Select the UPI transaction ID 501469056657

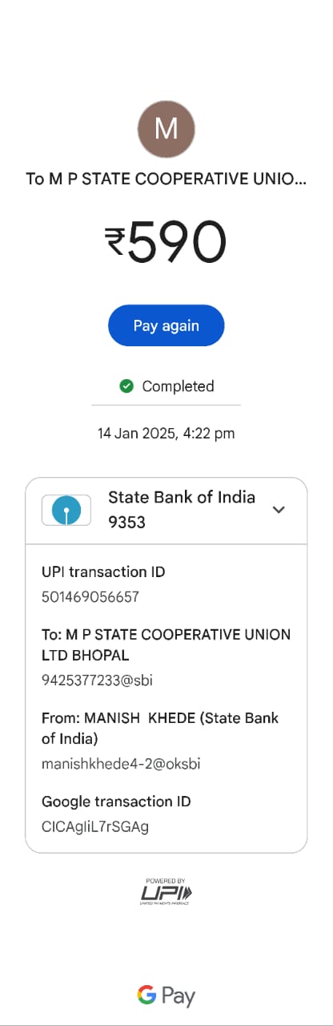(90, 597)
